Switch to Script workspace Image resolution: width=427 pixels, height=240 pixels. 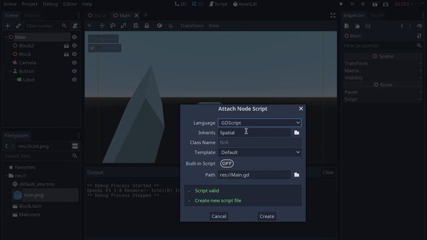click(218, 4)
